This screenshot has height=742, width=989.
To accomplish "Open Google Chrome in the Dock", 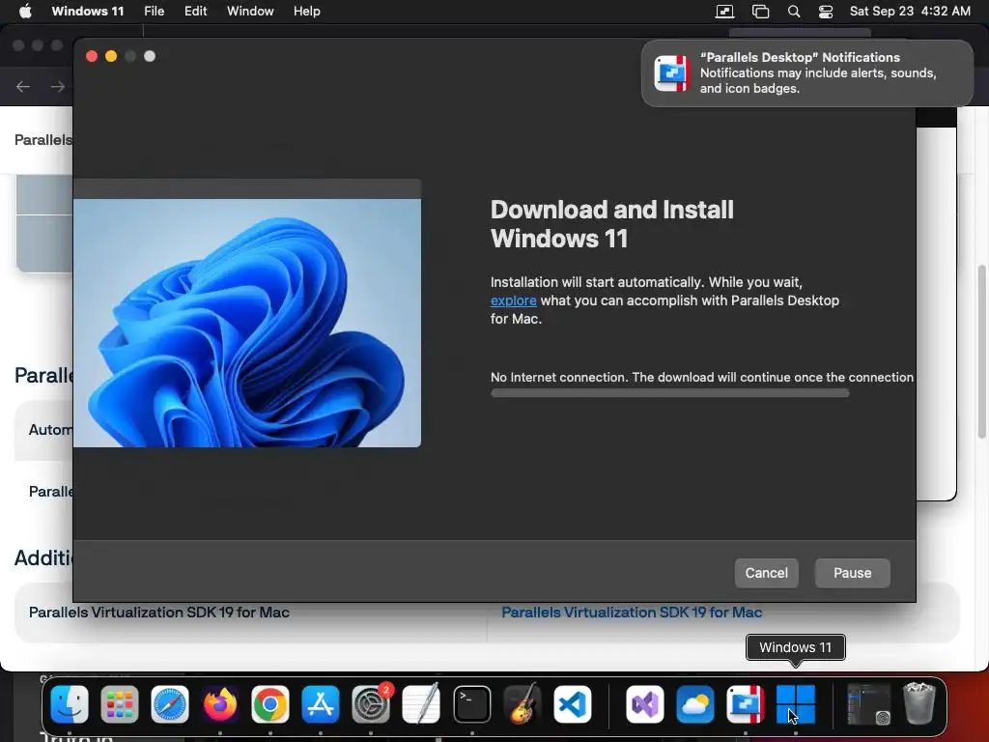I will tap(270, 703).
